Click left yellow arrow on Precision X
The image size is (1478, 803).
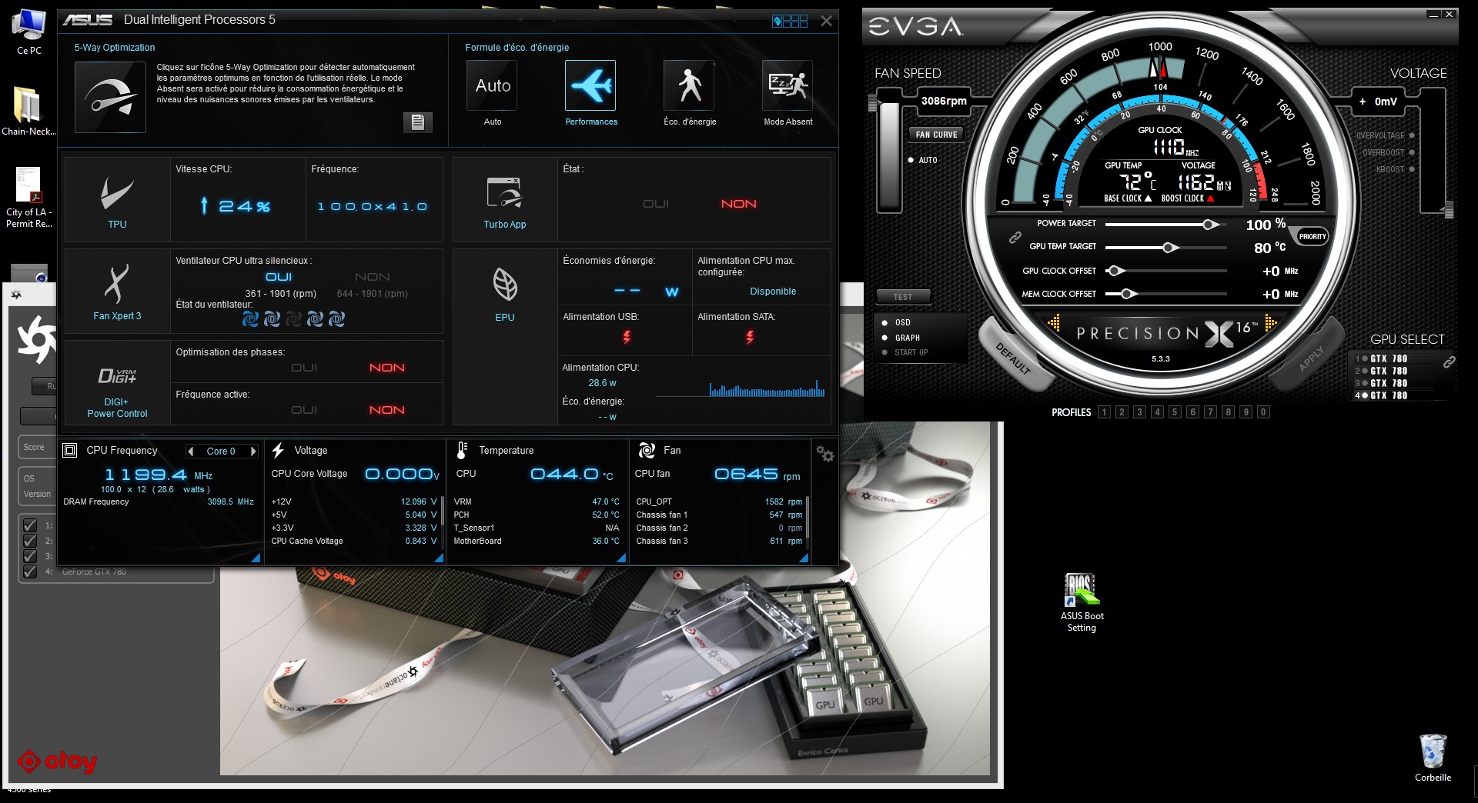click(1054, 324)
